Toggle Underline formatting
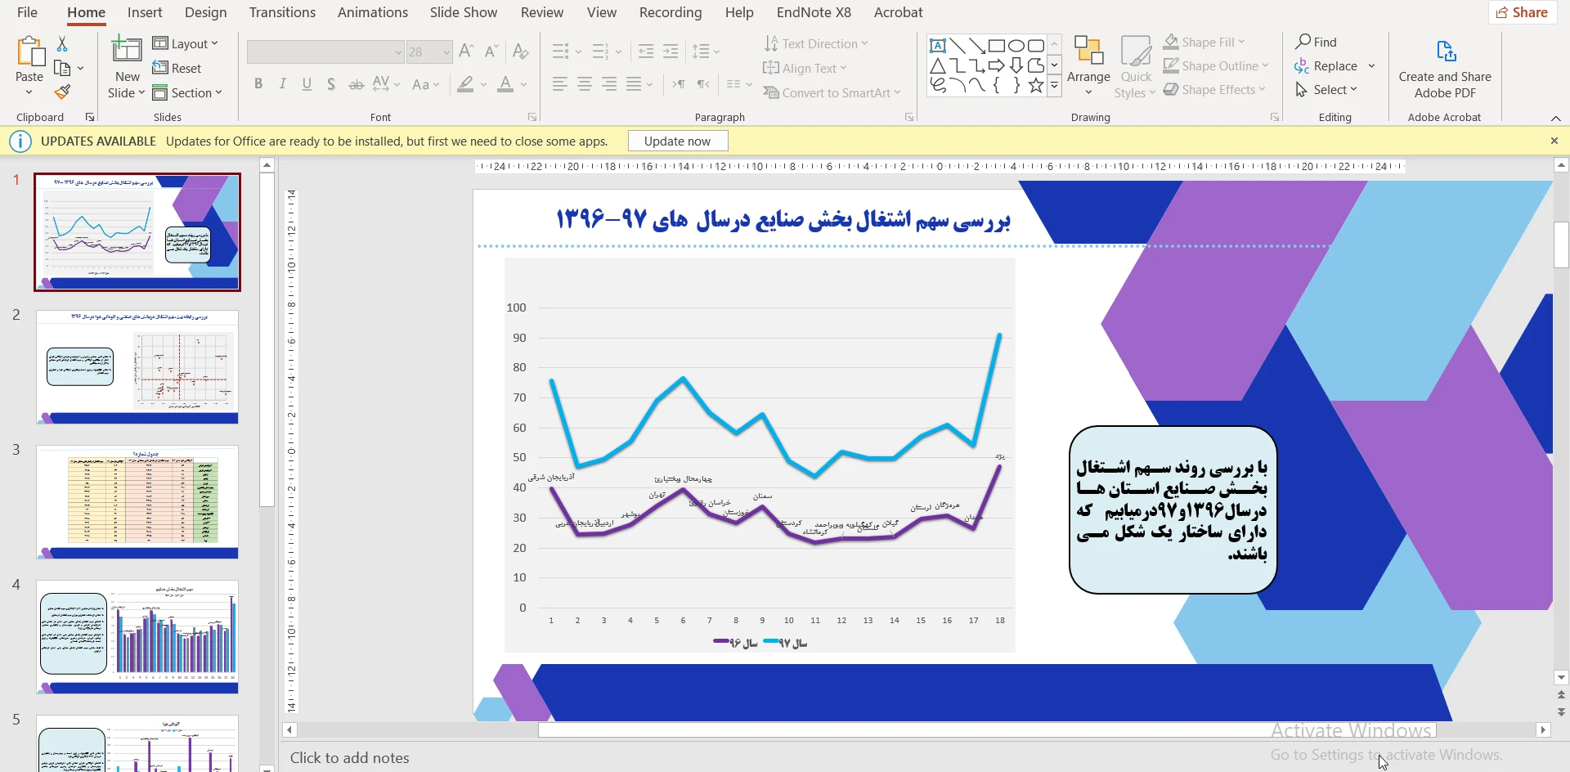1570x772 pixels. point(307,84)
